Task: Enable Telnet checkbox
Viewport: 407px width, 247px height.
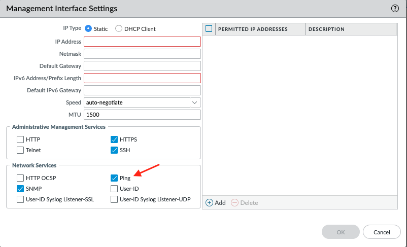Action: coord(20,150)
